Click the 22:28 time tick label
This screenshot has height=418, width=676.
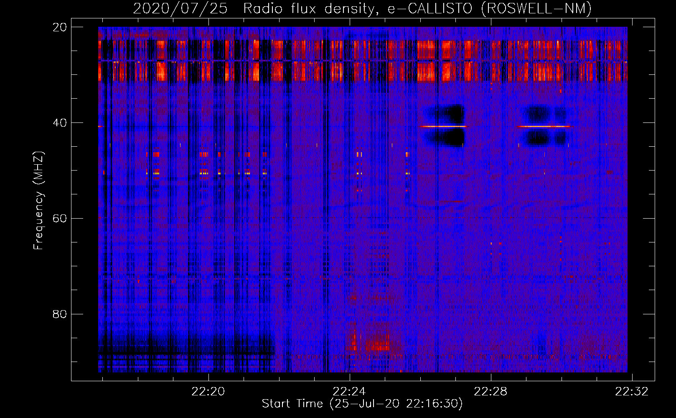point(490,391)
